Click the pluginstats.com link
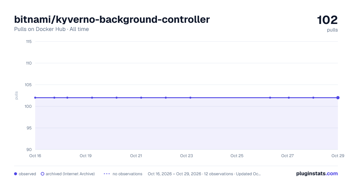This screenshot has height=184, width=352. (317, 173)
